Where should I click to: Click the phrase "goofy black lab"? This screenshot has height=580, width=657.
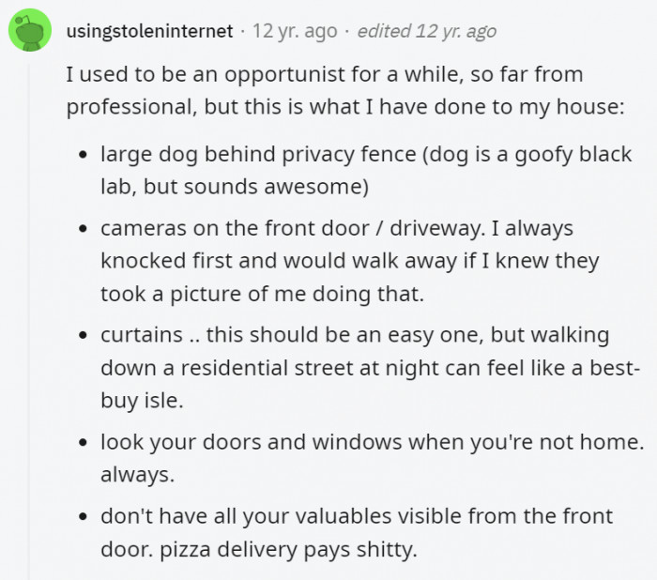pyautogui.click(x=573, y=154)
